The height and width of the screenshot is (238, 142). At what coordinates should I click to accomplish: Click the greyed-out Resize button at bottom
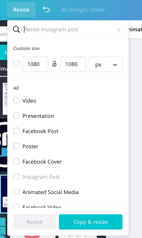35,222
